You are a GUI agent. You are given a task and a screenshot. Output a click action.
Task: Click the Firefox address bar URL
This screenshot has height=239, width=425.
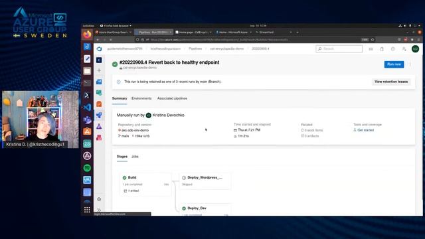(220, 40)
